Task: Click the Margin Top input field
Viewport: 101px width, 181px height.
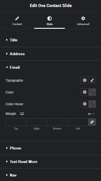Action: 16,122
